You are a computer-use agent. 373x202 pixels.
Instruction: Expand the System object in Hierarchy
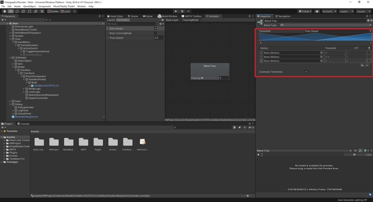[x=10, y=36]
